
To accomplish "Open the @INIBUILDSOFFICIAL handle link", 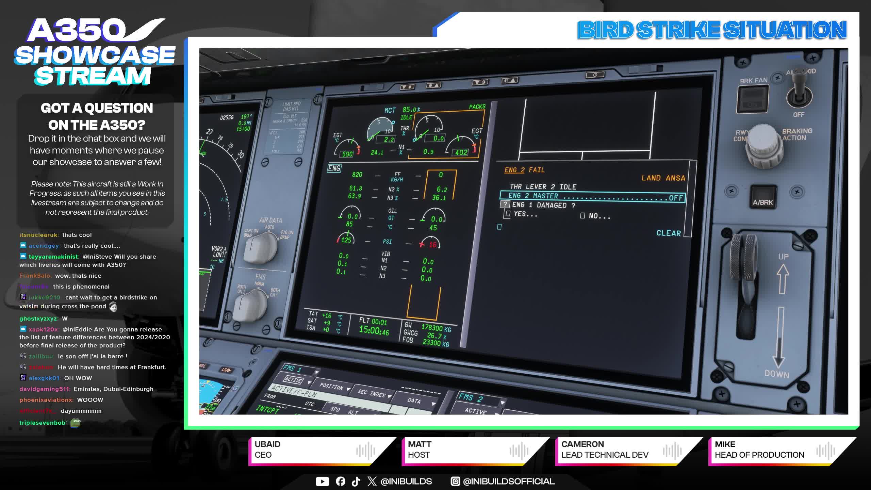I will 509,481.
